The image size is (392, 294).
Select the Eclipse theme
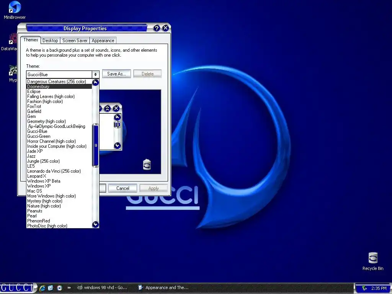pyautogui.click(x=59, y=91)
